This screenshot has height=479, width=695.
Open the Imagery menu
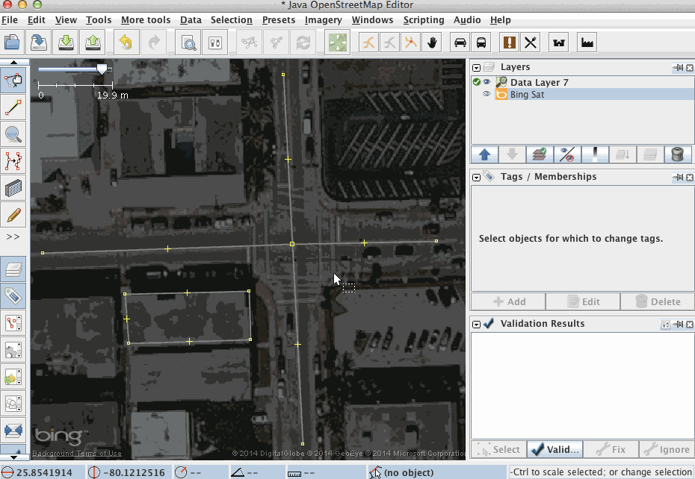click(x=323, y=19)
